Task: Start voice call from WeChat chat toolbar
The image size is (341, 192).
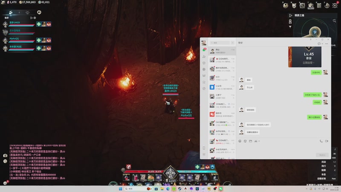Action: [321, 141]
